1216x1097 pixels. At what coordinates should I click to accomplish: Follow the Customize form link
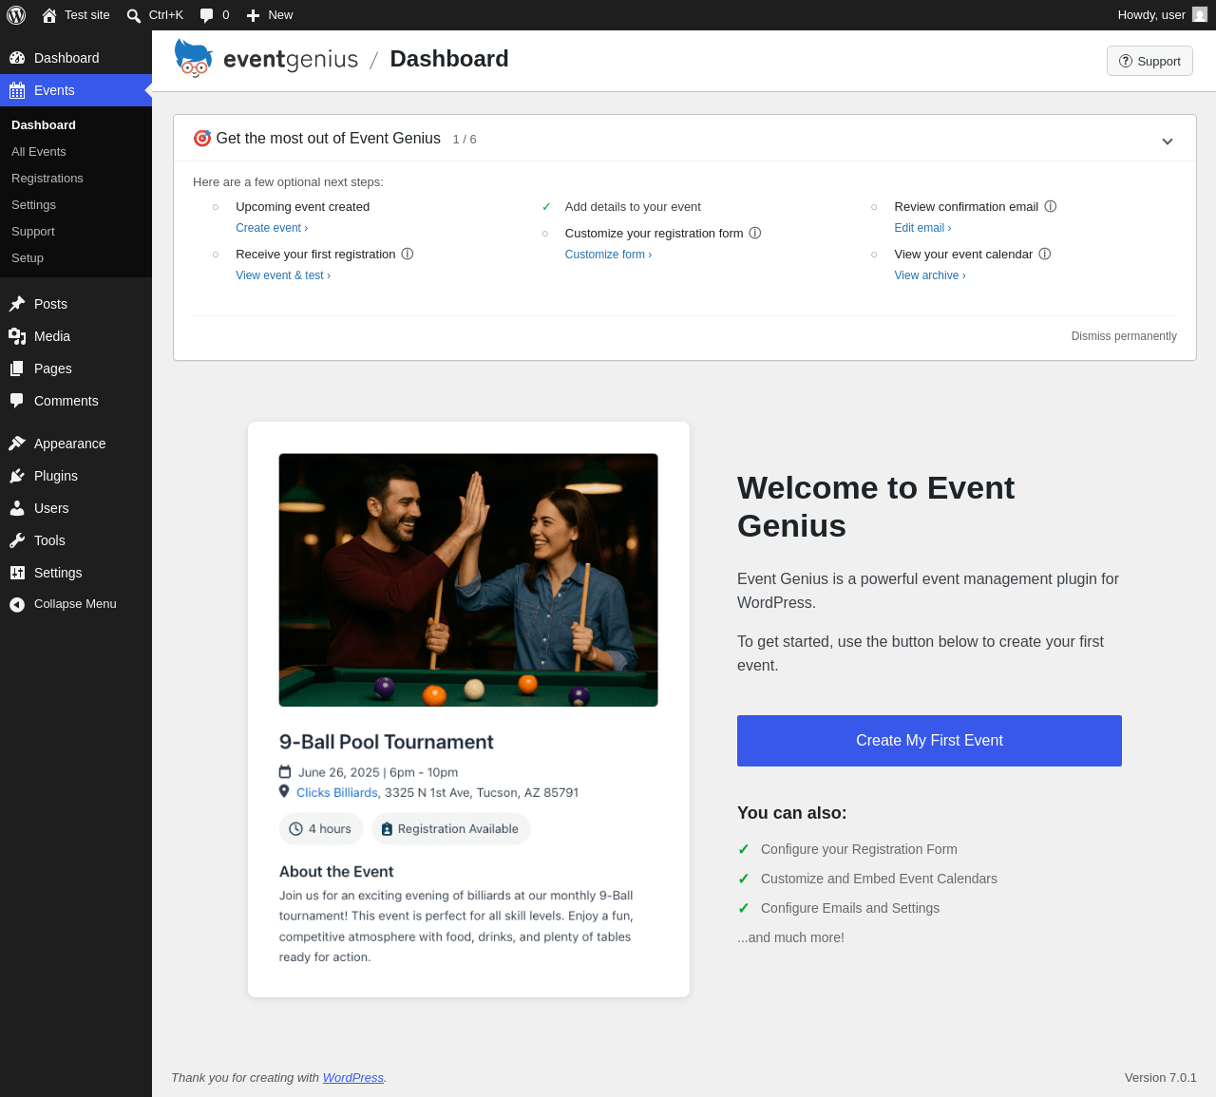tap(608, 255)
